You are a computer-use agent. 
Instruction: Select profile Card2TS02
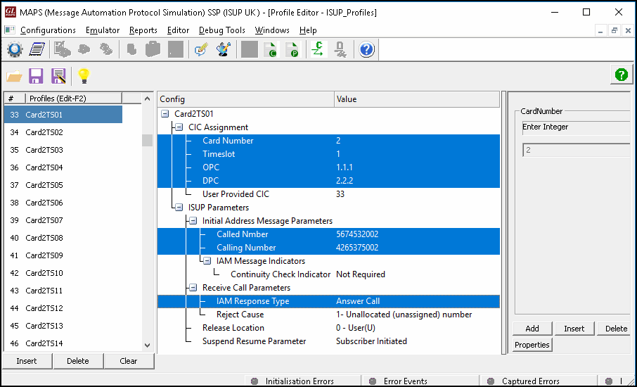44,132
